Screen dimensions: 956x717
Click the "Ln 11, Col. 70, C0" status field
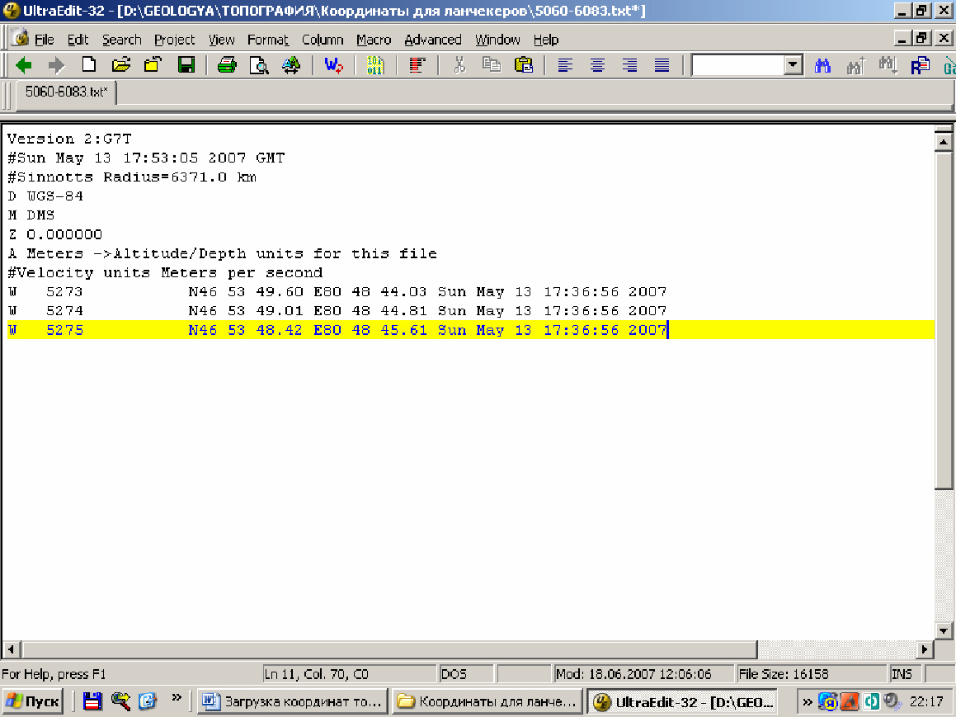[x=350, y=674]
